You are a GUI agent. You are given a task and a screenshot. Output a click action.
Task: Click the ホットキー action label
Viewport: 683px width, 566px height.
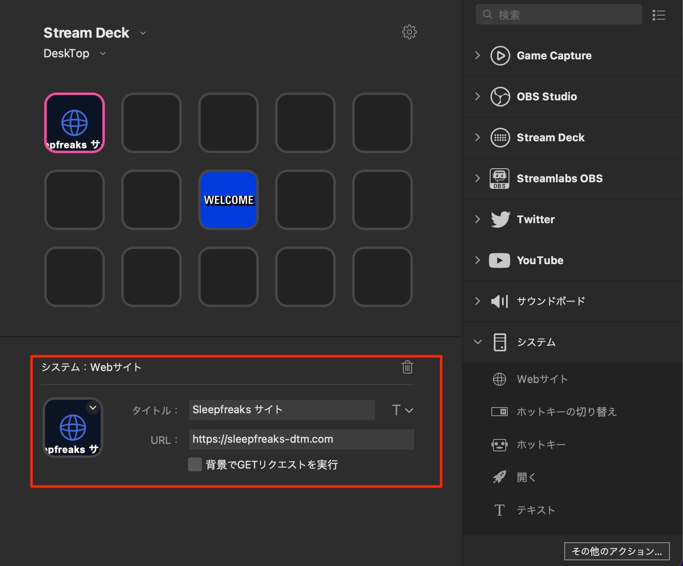click(541, 445)
